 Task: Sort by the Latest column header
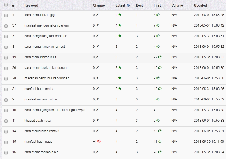point(120,5)
